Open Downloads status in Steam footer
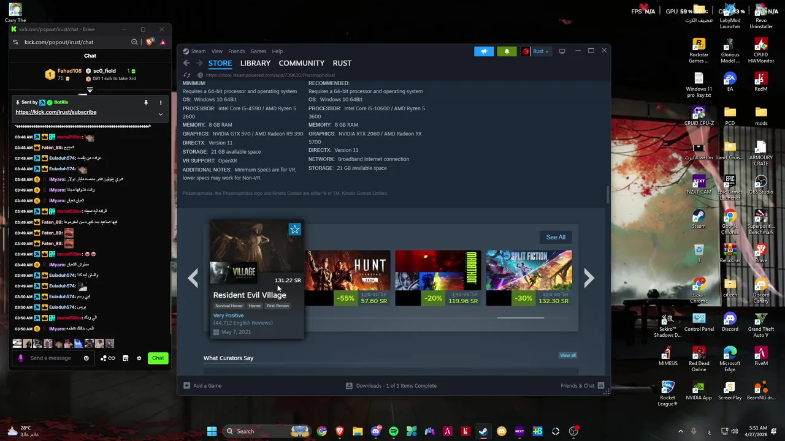The width and height of the screenshot is (785, 441). pos(391,386)
